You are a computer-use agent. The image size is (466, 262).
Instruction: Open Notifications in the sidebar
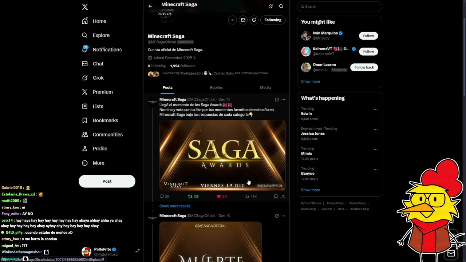pyautogui.click(x=102, y=49)
